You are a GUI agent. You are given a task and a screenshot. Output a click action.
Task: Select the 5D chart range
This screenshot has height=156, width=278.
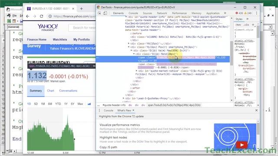point(36,104)
